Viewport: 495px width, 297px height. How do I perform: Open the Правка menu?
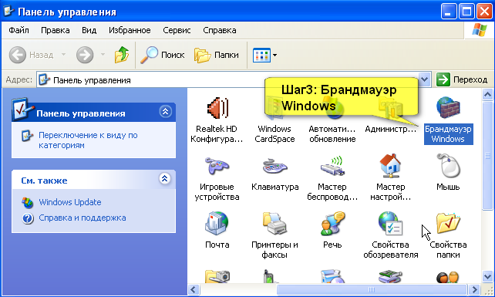[56, 30]
